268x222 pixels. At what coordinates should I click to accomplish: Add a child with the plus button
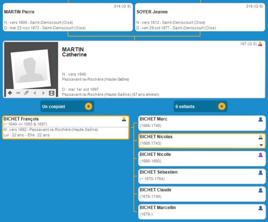click(222, 106)
